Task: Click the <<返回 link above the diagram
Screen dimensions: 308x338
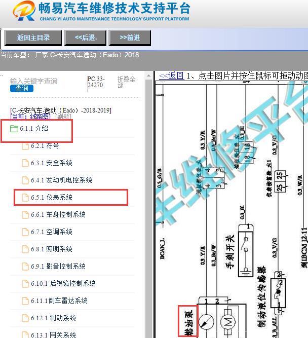Action: [x=171, y=76]
